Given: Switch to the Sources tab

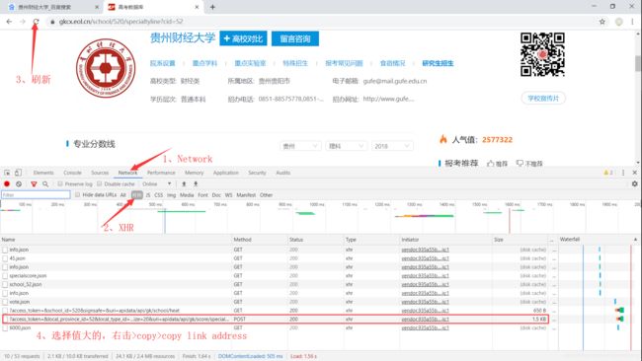Looking at the screenshot, I should click(100, 173).
